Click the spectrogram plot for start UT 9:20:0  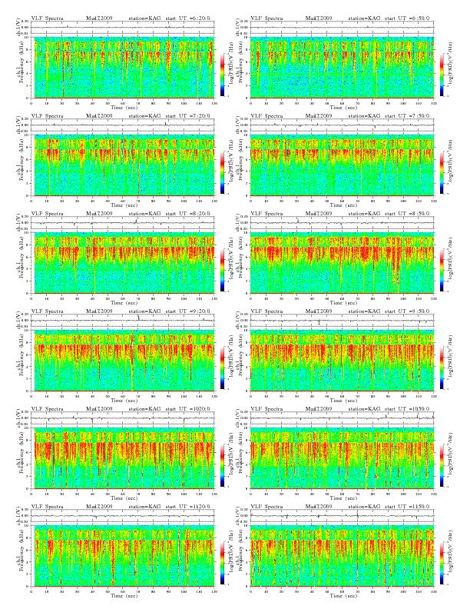pos(123,361)
